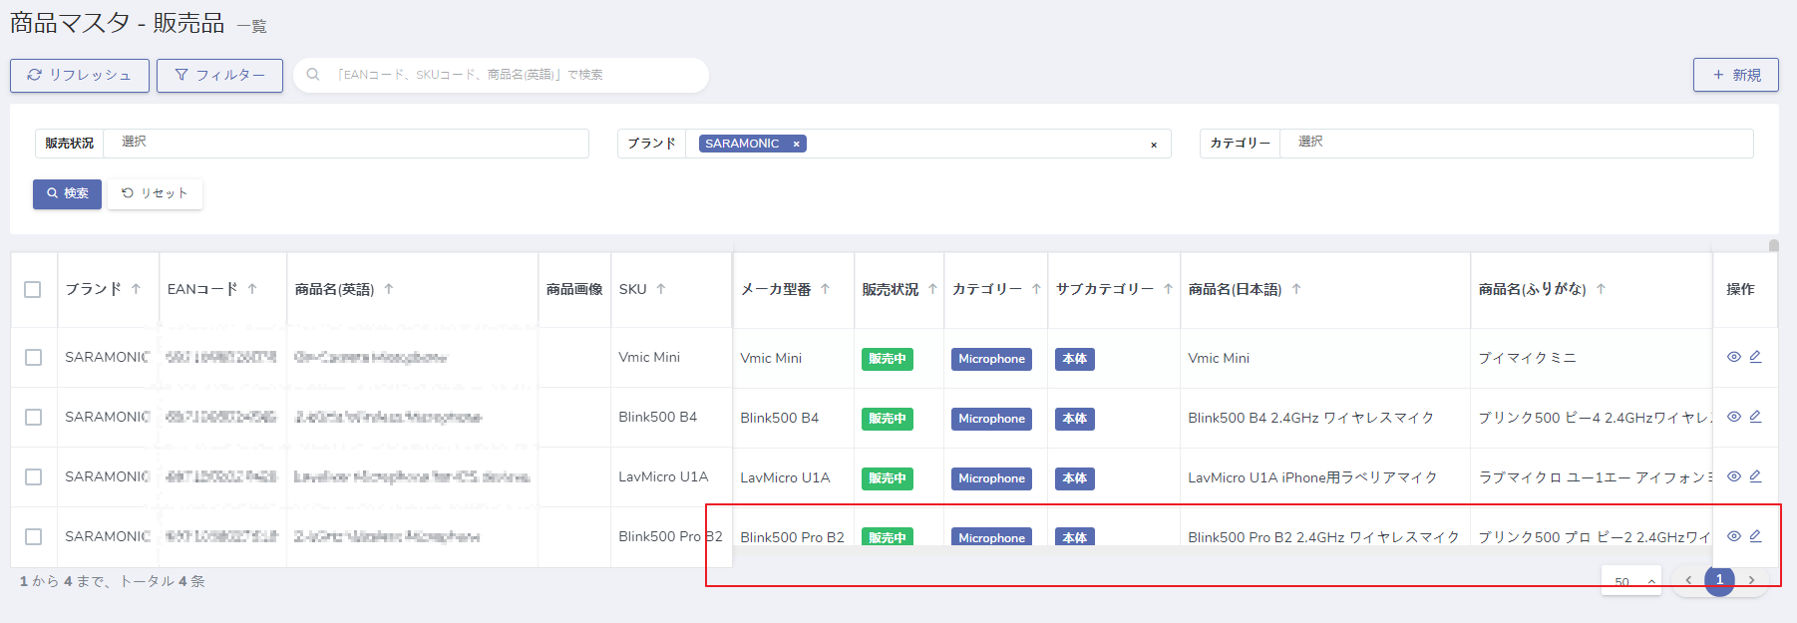Viewport: 1797px width, 623px height.
Task: Click the リフレッシュ refresh button
Action: [80, 75]
